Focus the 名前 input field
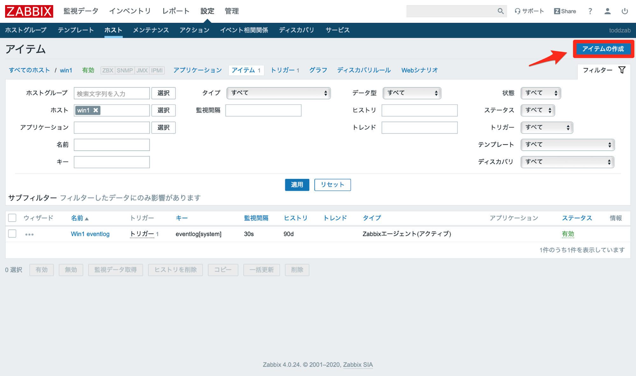The width and height of the screenshot is (636, 376). [112, 145]
